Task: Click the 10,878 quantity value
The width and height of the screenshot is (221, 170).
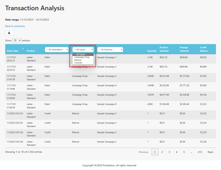Action: pyautogui.click(x=151, y=95)
